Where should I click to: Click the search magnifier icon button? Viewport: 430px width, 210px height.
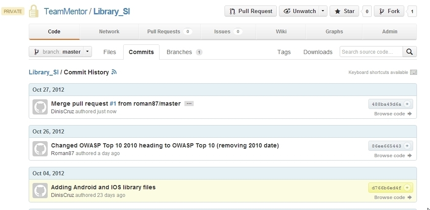(409, 52)
